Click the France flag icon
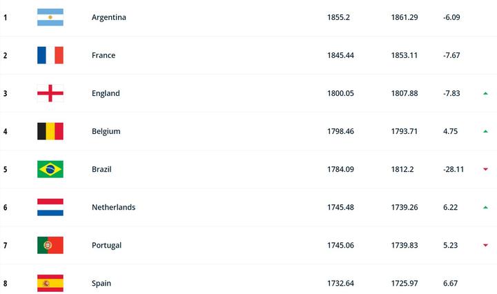Screen dimensions: 497x294 click(50, 55)
